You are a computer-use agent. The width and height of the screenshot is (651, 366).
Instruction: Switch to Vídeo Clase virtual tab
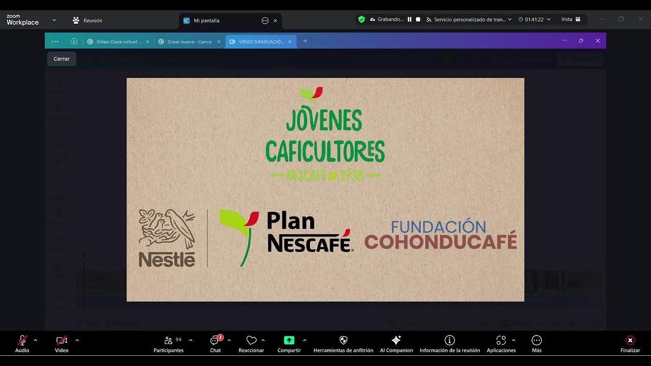115,42
